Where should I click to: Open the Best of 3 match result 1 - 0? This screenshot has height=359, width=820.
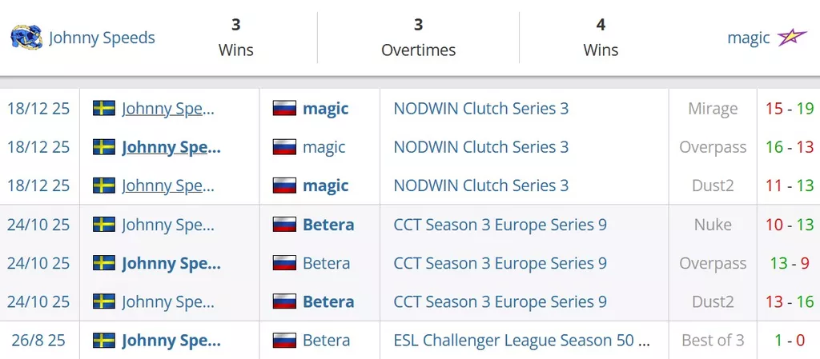[789, 341]
